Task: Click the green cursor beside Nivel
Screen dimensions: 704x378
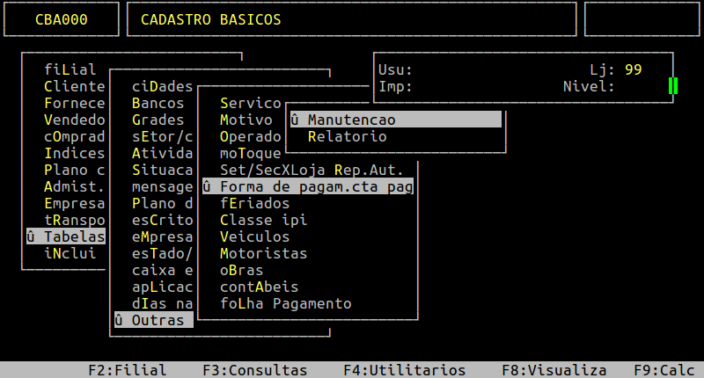Action: (672, 86)
